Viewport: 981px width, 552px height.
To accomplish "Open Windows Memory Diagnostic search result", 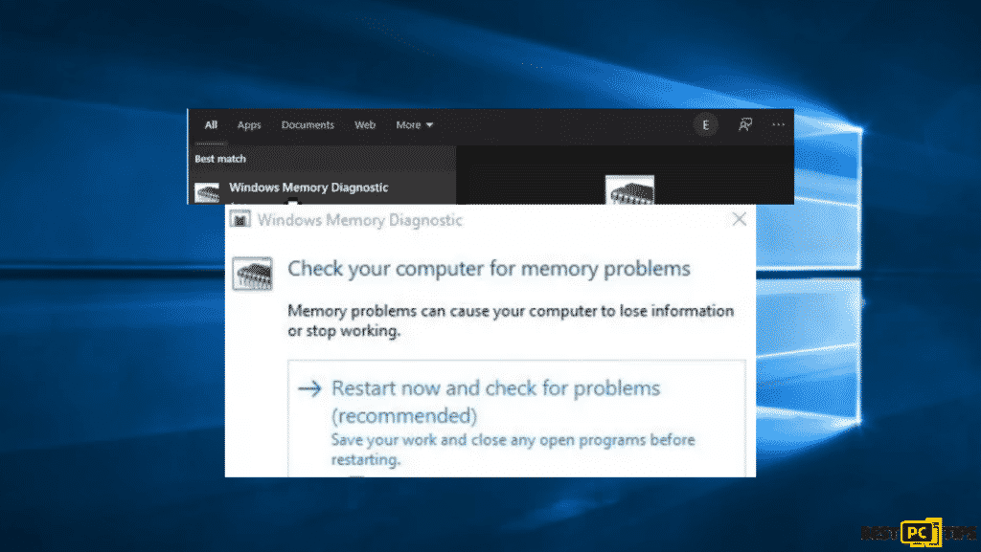I will coord(322,189).
